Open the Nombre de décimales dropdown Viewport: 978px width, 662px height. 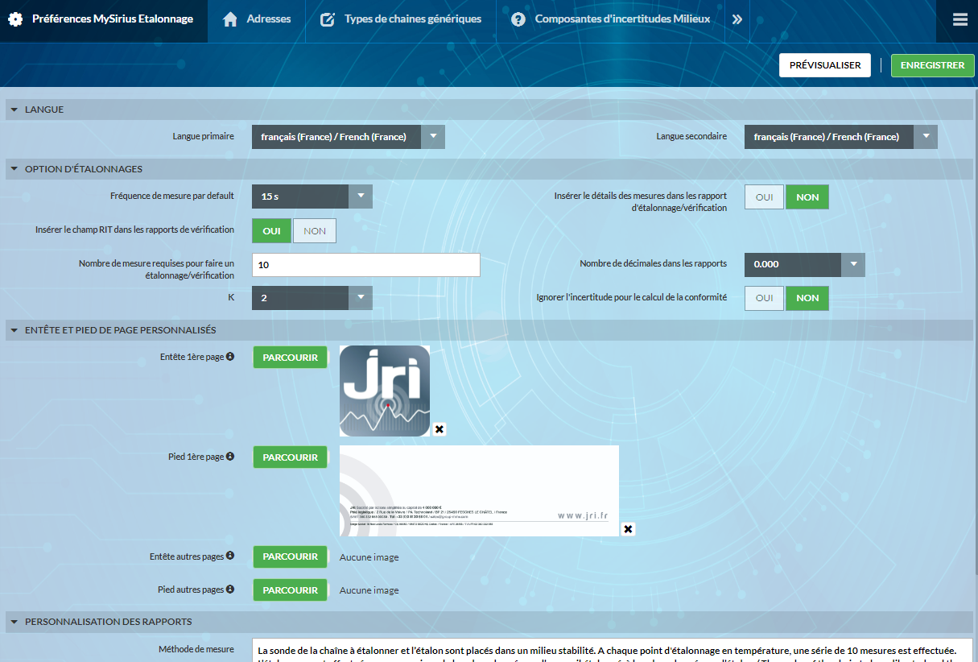point(805,264)
